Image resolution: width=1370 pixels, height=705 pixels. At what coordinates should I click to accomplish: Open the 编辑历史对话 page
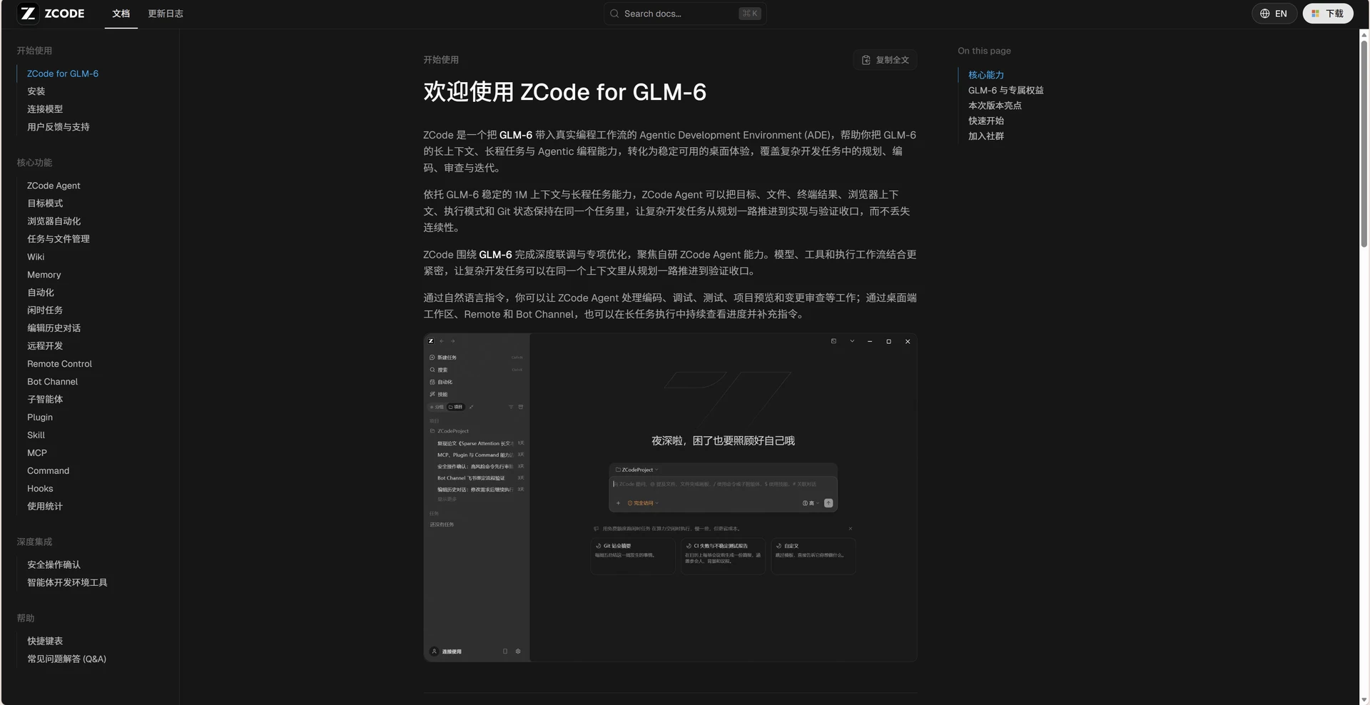click(x=54, y=328)
